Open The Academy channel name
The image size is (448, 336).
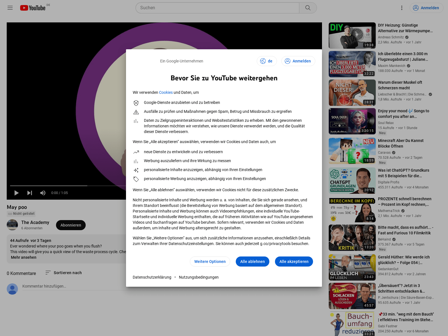pyautogui.click(x=35, y=222)
